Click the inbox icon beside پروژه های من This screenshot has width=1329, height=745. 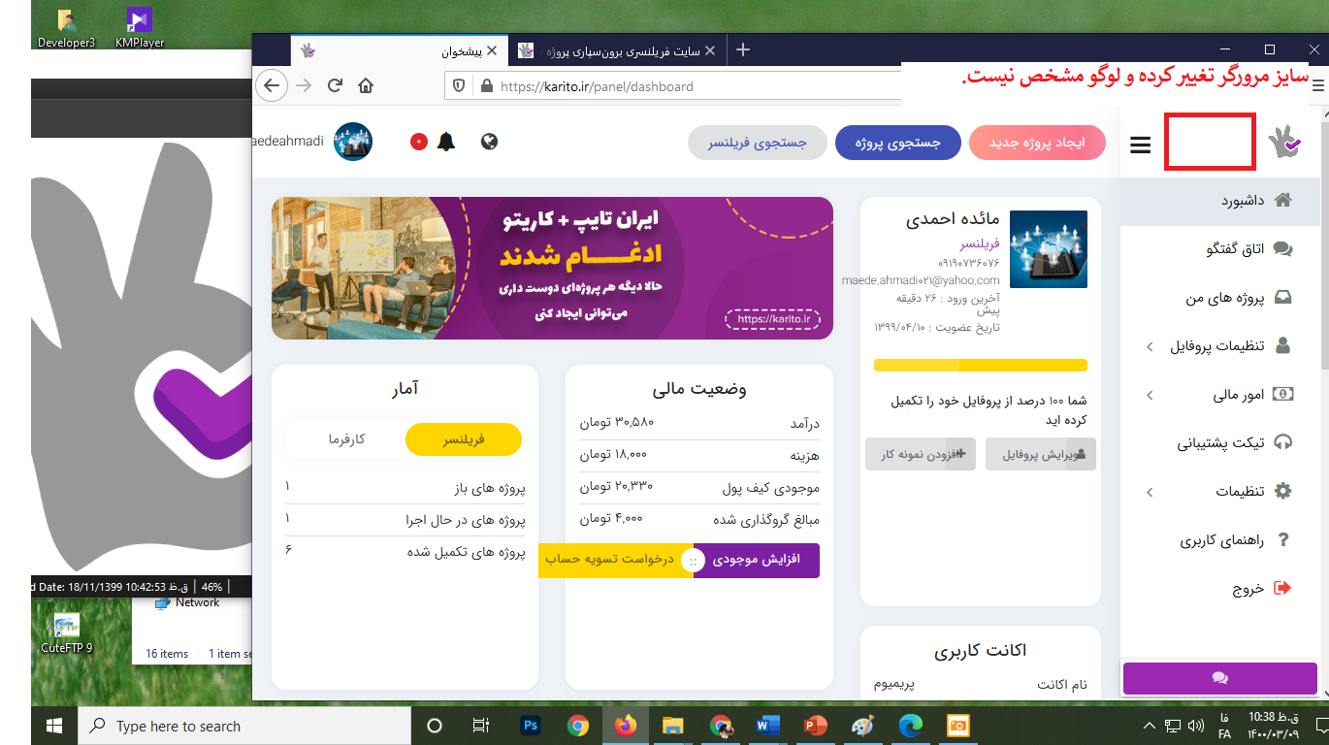(1283, 297)
